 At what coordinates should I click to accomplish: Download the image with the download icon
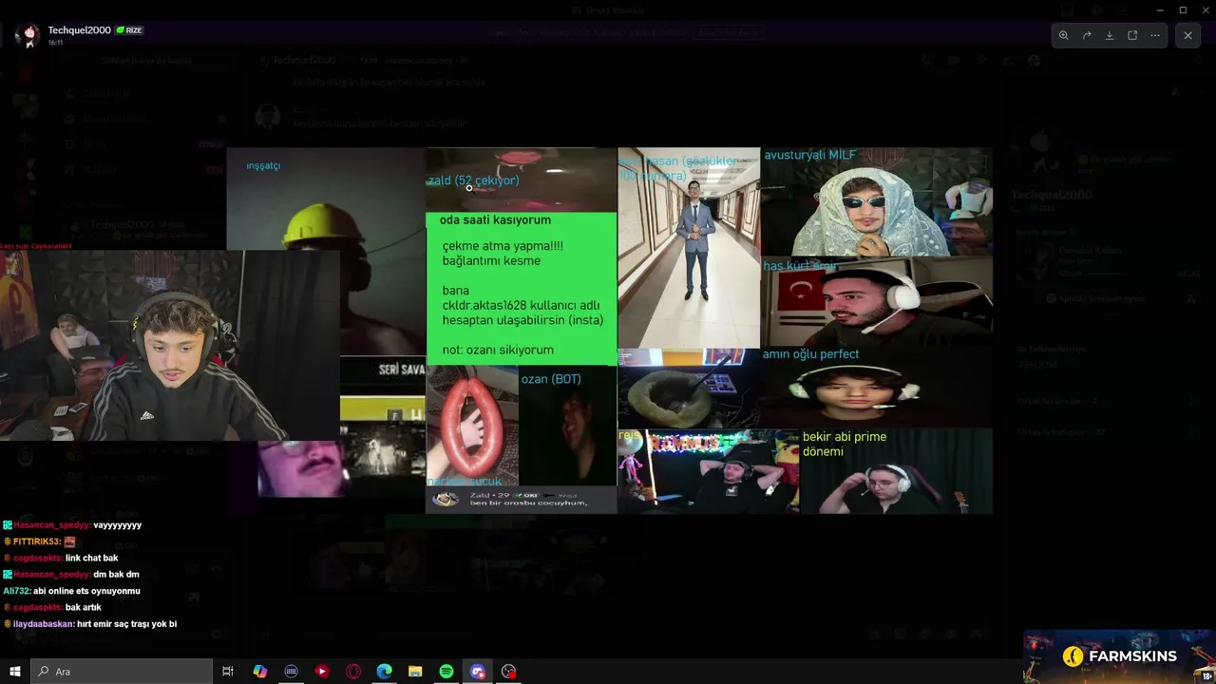point(1109,35)
